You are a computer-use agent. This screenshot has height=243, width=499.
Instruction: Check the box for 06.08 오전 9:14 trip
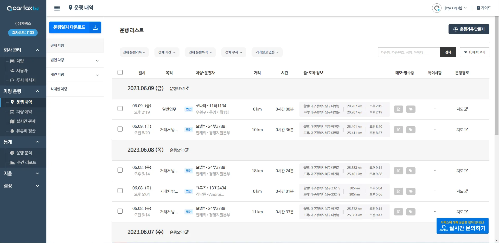pos(120,211)
